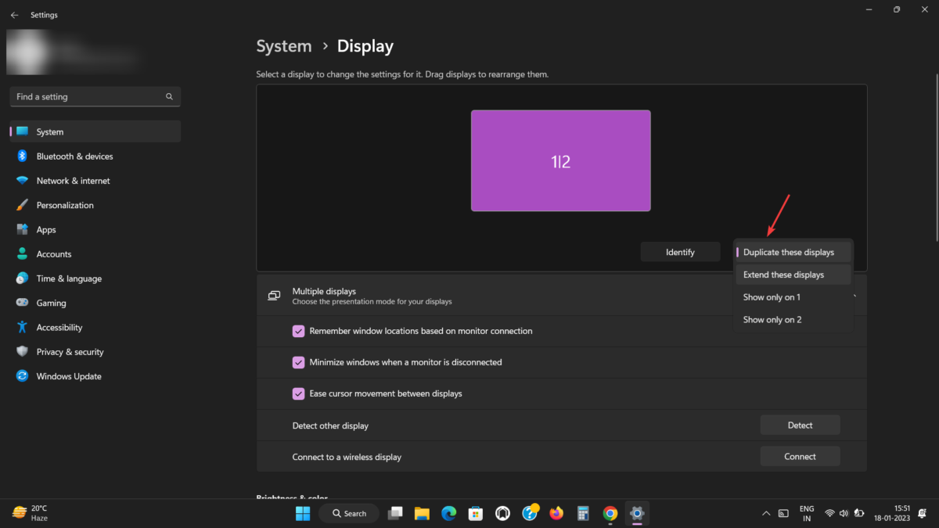939x528 pixels.
Task: Open Gaming settings
Action: pos(55,302)
